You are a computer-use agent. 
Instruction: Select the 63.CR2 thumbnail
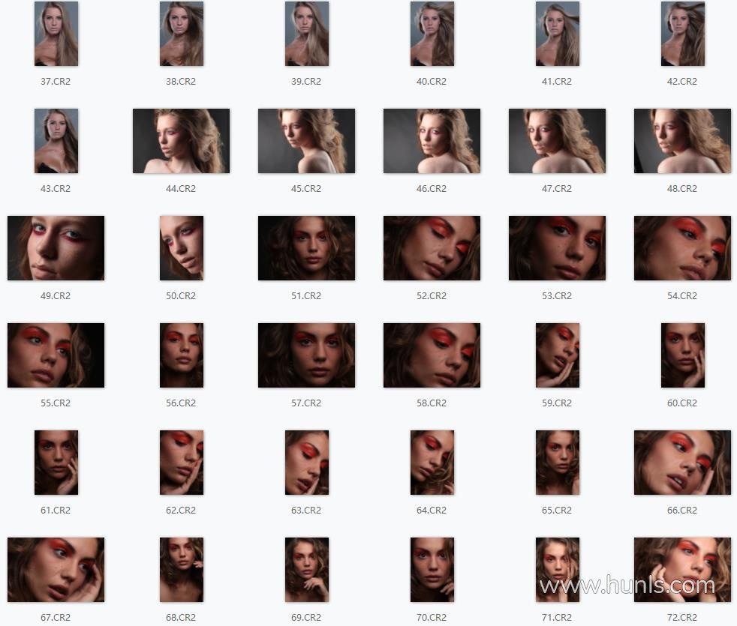[x=307, y=463]
